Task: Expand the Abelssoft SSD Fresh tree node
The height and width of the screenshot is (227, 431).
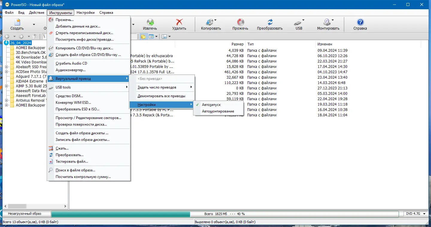Action: pyautogui.click(x=7, y=67)
